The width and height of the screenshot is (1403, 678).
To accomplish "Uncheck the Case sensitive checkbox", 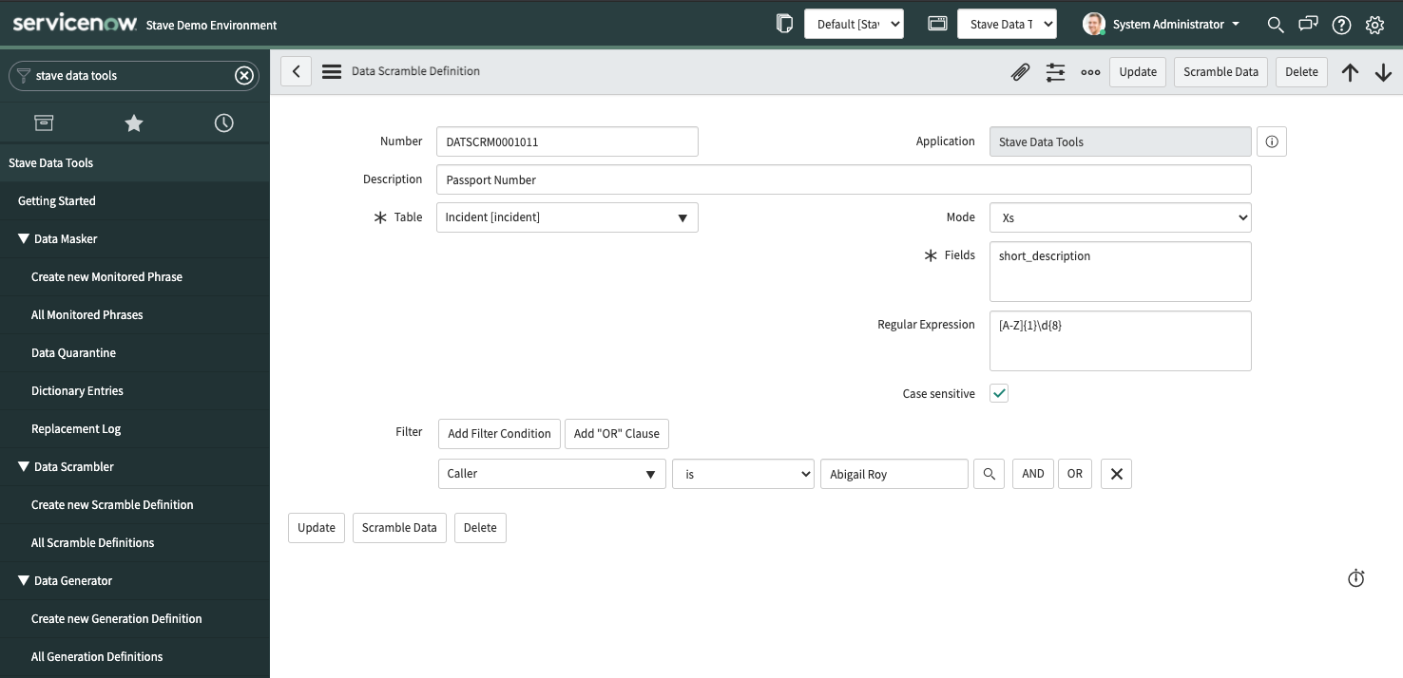I will click(x=999, y=393).
